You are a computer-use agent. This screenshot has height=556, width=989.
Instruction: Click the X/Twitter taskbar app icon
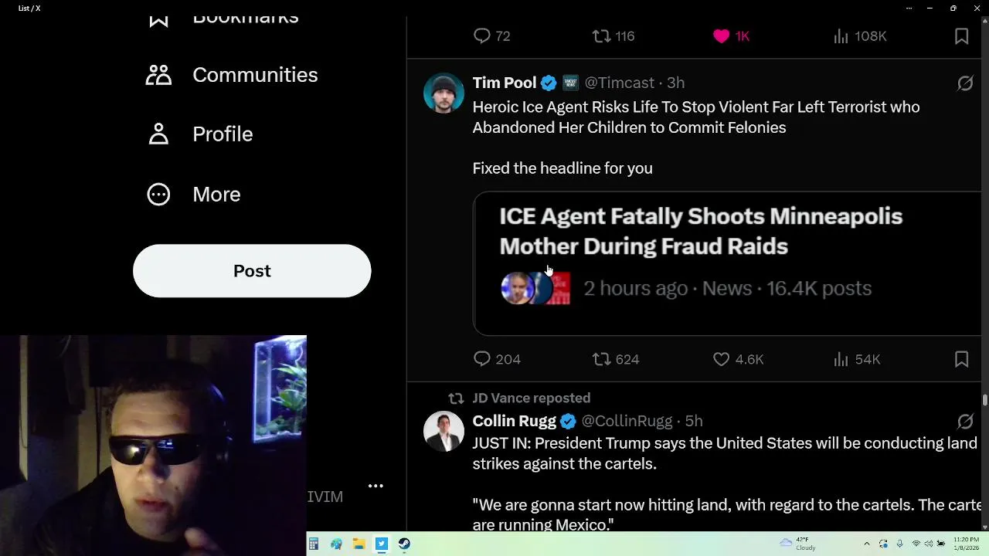pos(382,544)
